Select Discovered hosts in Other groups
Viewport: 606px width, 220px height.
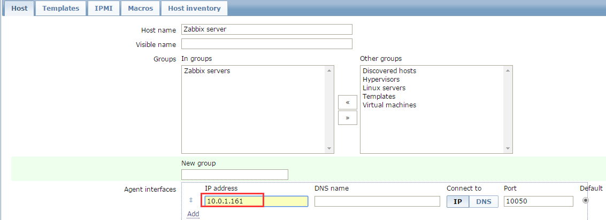(x=389, y=71)
